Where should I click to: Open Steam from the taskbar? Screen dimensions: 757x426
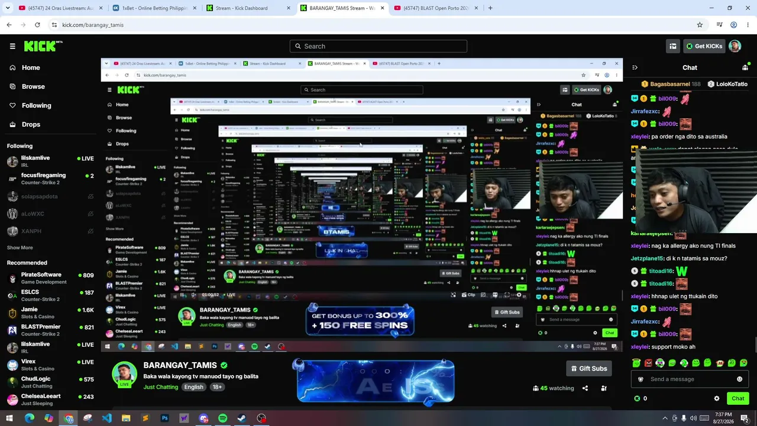(242, 418)
